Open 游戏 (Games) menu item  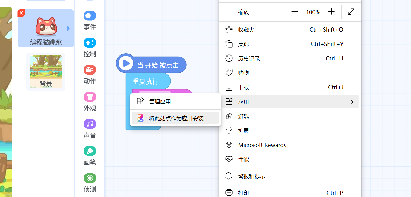click(x=290, y=116)
